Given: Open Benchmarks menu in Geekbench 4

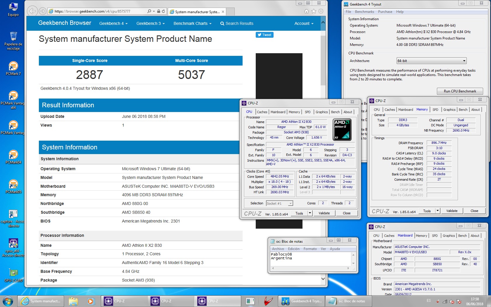Looking at the screenshot, I should 364,12.
